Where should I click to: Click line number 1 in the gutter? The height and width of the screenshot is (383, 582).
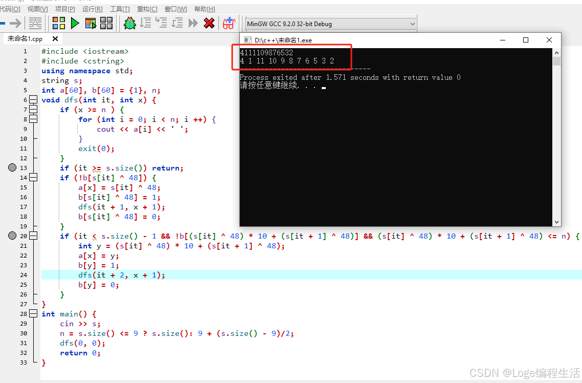pos(25,51)
